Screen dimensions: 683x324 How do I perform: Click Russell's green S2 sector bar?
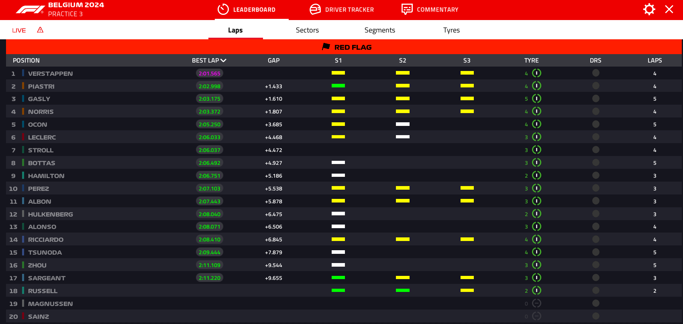[403, 290]
